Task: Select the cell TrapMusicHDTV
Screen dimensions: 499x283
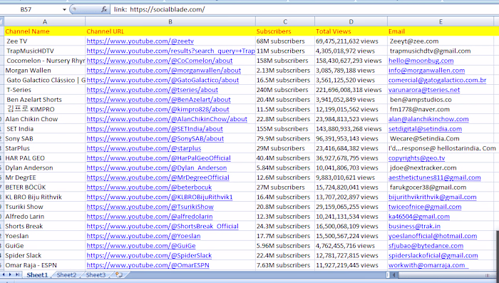Action: coord(45,51)
